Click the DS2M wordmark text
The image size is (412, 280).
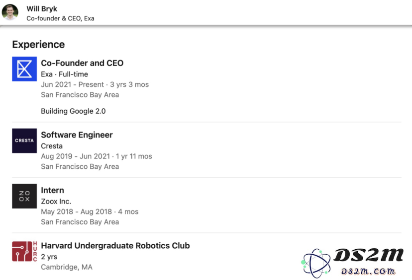click(368, 255)
